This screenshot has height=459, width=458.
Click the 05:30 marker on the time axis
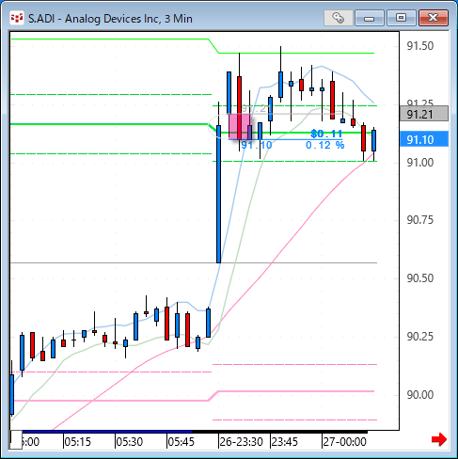129,442
